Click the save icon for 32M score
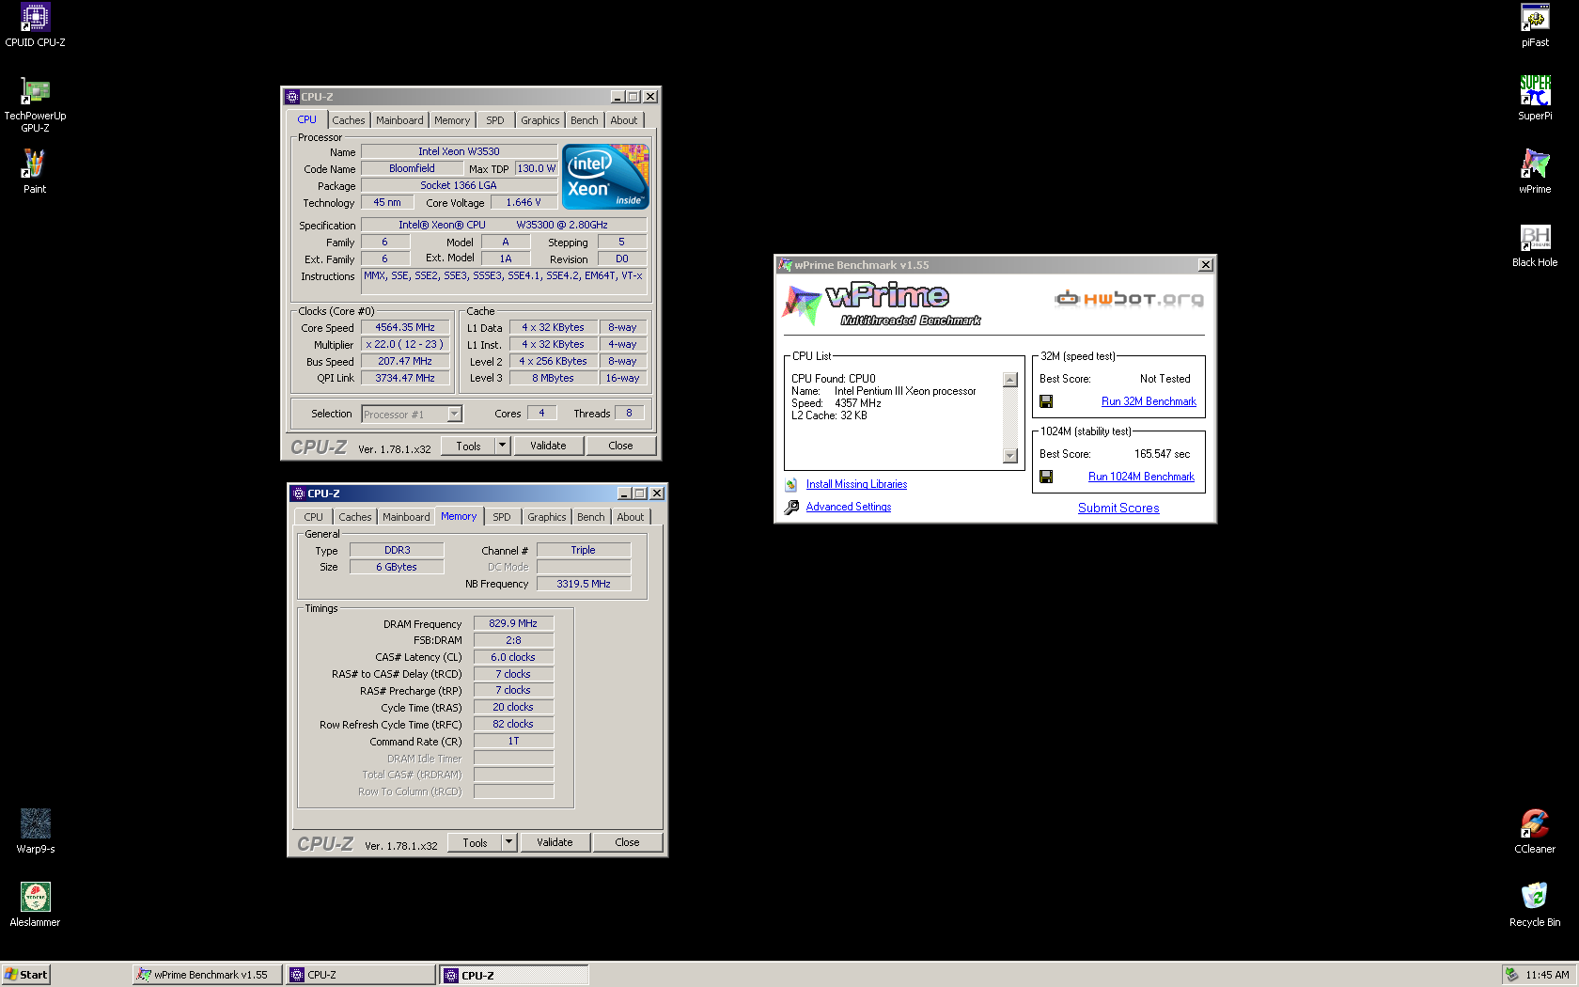 [1046, 401]
